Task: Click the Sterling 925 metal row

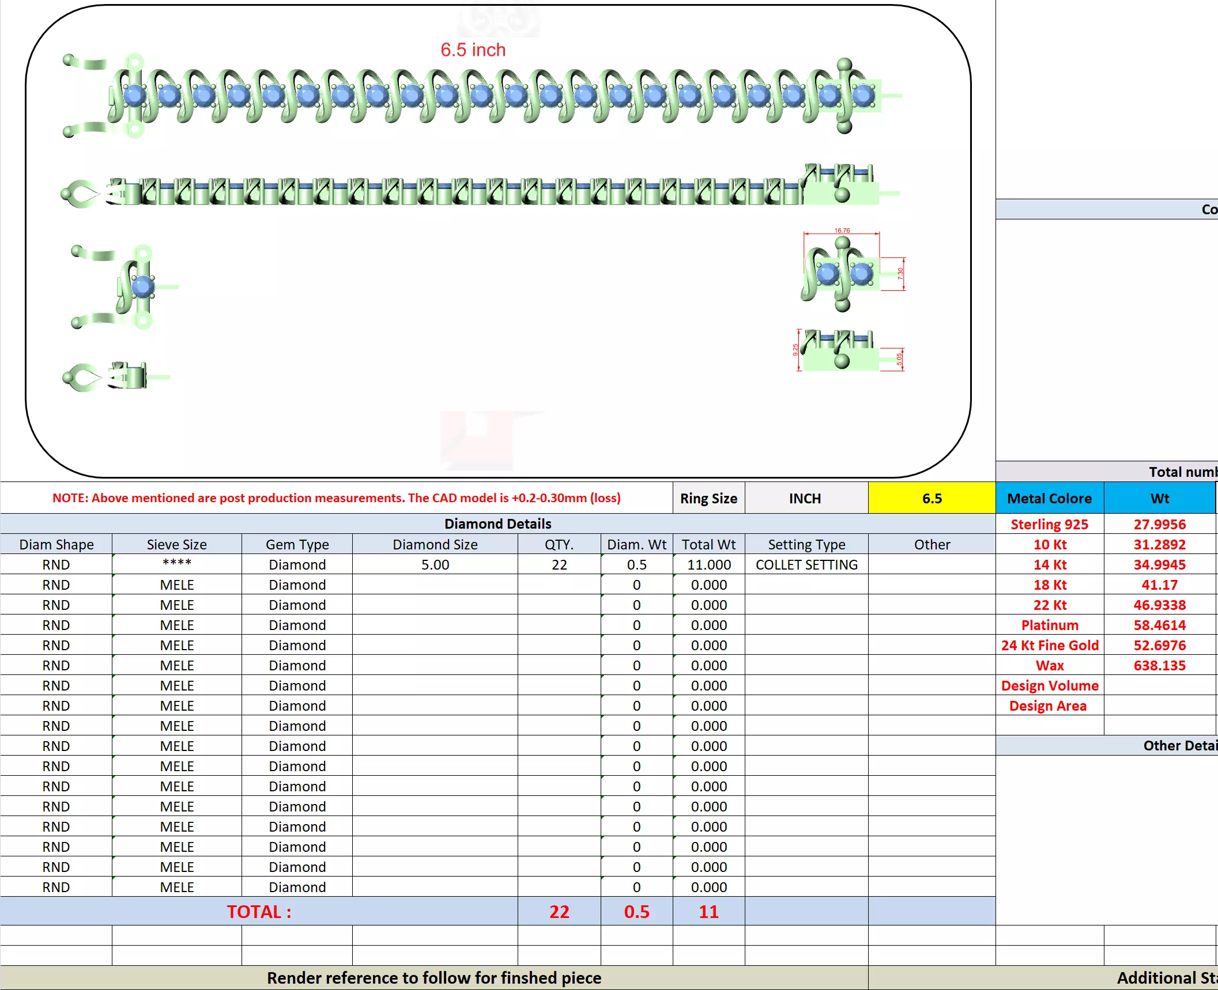Action: [1049, 524]
